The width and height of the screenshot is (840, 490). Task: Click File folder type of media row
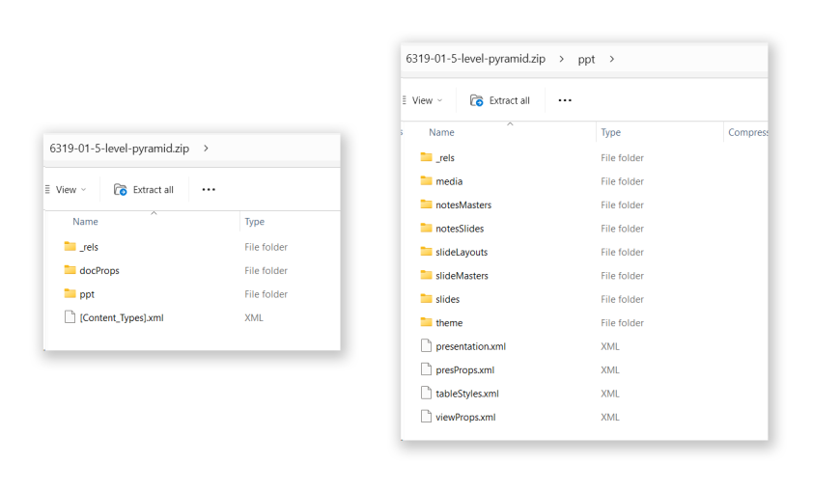(x=622, y=181)
